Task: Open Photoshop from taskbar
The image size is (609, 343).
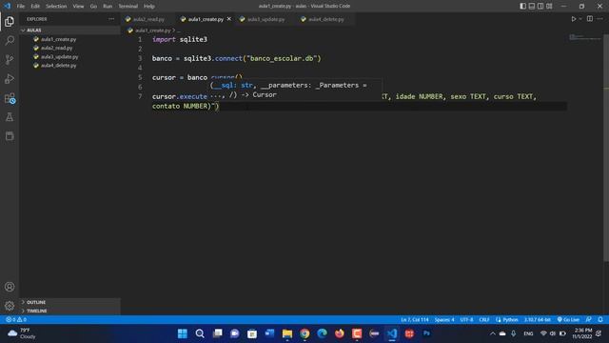Action: click(426, 333)
